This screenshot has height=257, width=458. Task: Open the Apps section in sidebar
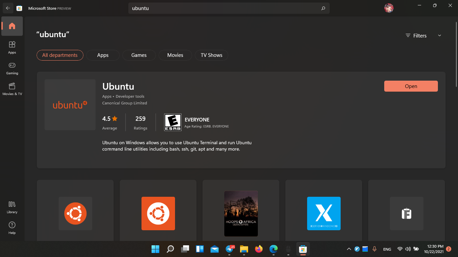12,48
